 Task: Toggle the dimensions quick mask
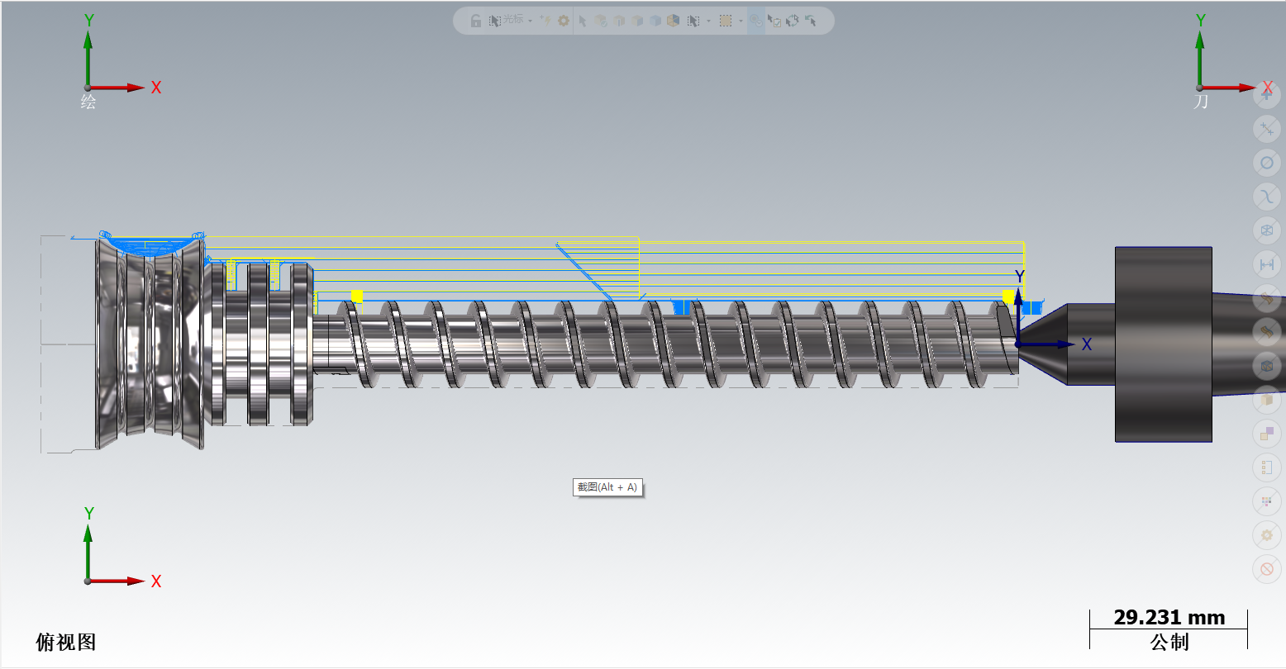tap(1267, 263)
